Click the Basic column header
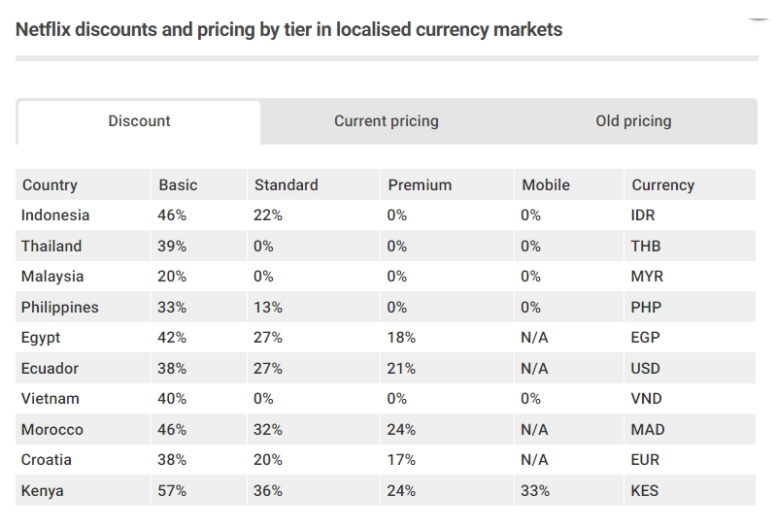This screenshot has height=528, width=776. pyautogui.click(x=178, y=184)
